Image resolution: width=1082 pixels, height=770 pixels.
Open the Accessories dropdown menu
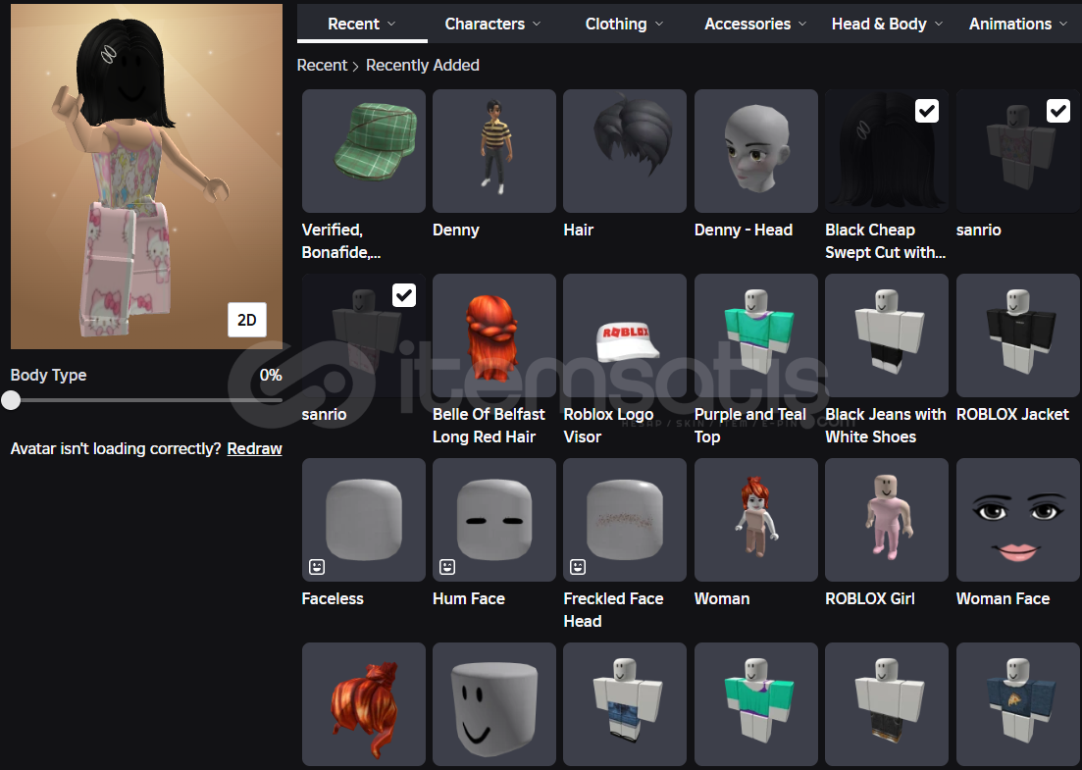tap(755, 24)
